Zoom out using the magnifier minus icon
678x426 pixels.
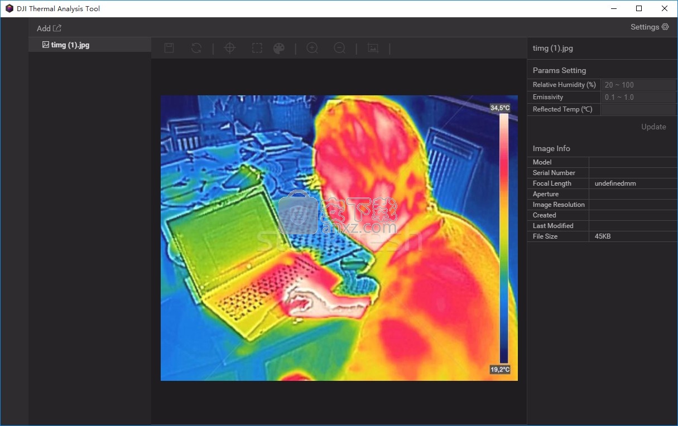click(x=340, y=49)
